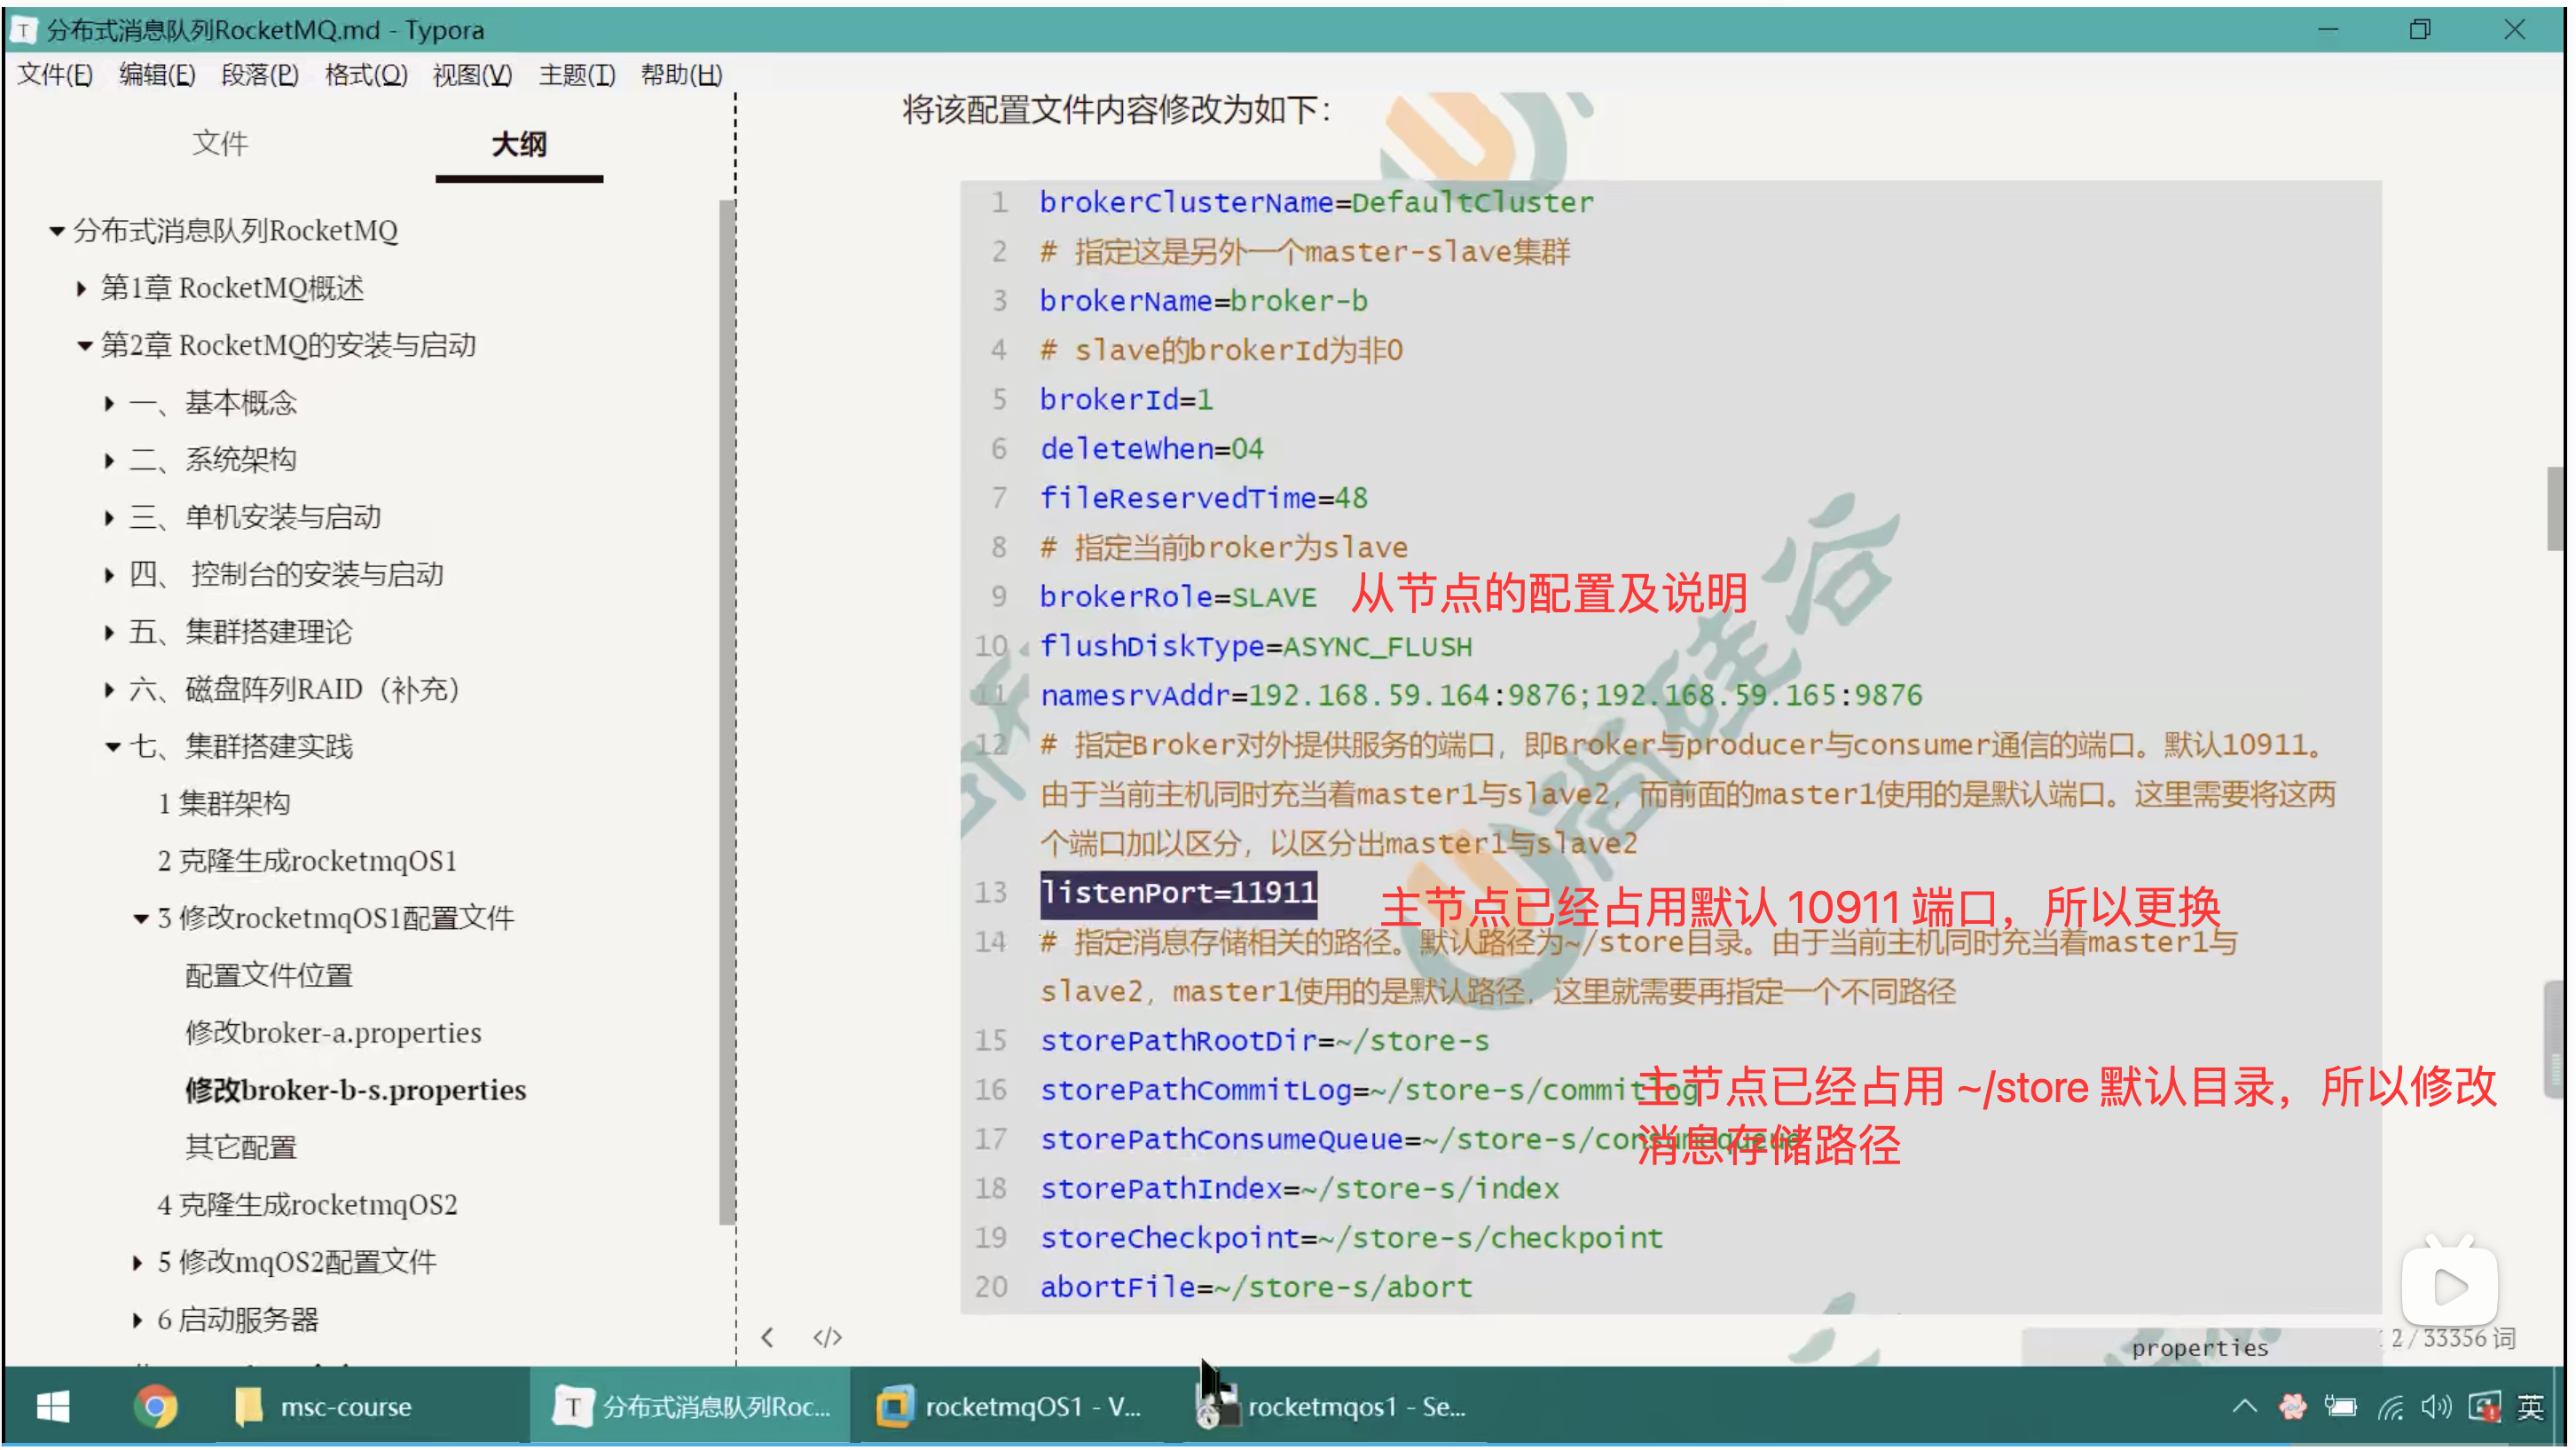Click the volume speaker tray icon
The height and width of the screenshot is (1450, 2576).
[x=2435, y=1406]
